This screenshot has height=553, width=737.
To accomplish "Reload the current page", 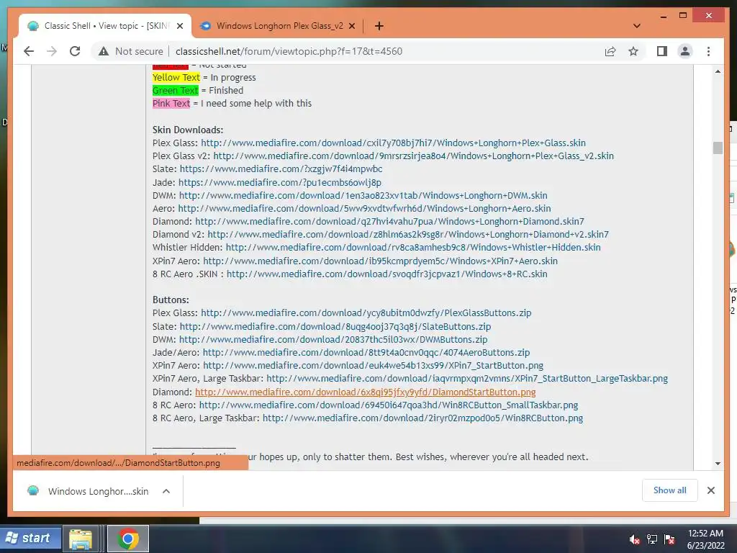I will pyautogui.click(x=75, y=51).
